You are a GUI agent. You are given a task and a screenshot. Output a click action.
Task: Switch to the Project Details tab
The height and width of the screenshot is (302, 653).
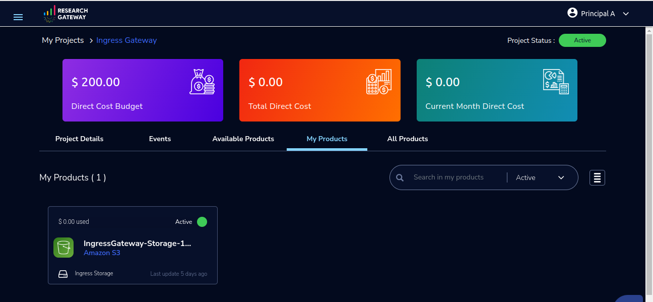coord(79,139)
